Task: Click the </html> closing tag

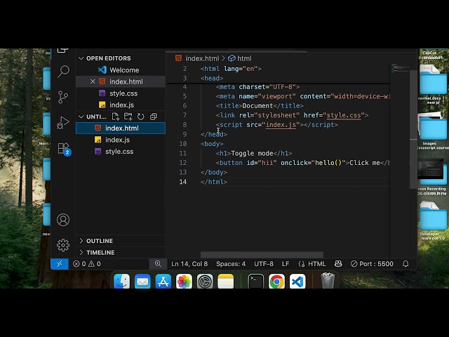Action: 214,182
